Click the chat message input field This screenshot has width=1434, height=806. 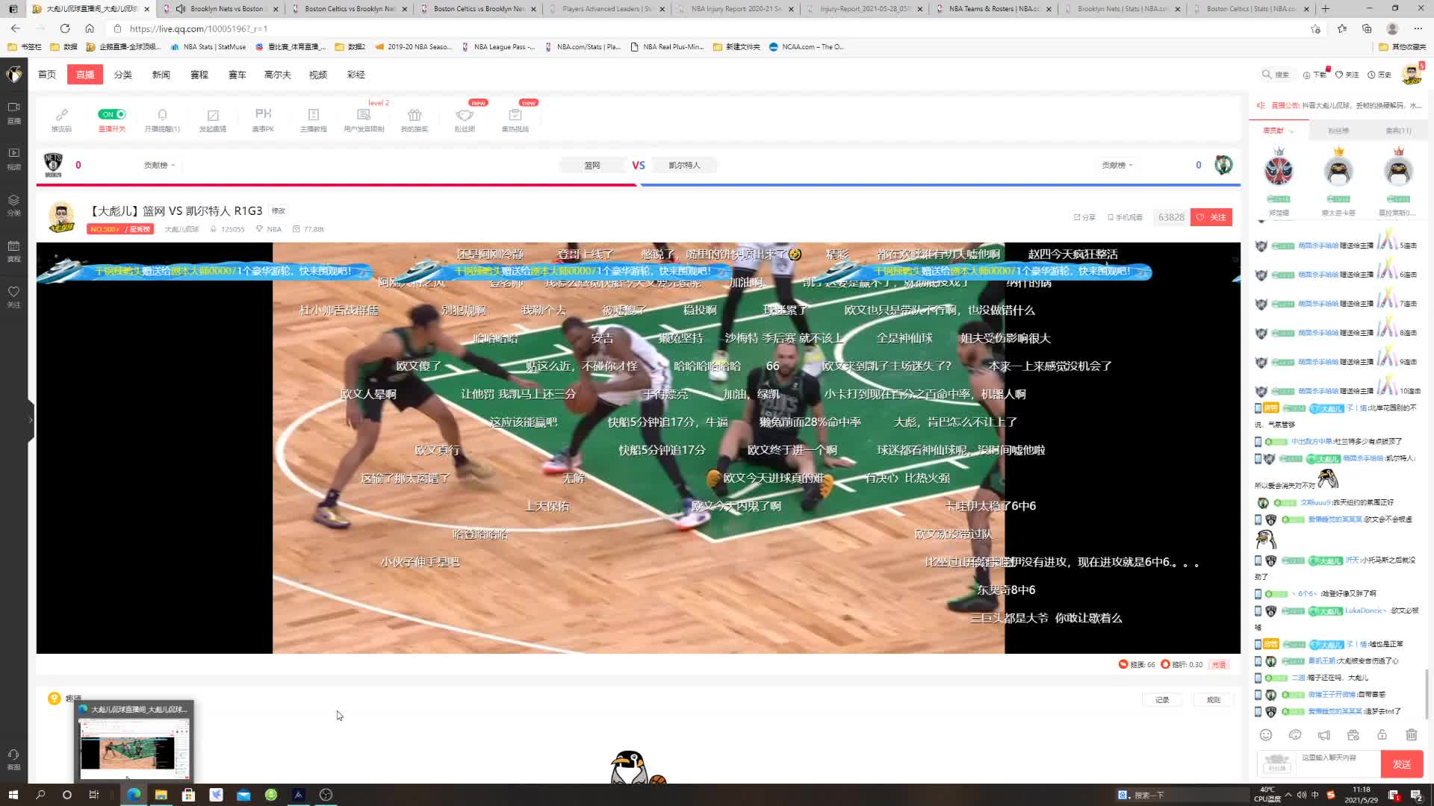1338,763
